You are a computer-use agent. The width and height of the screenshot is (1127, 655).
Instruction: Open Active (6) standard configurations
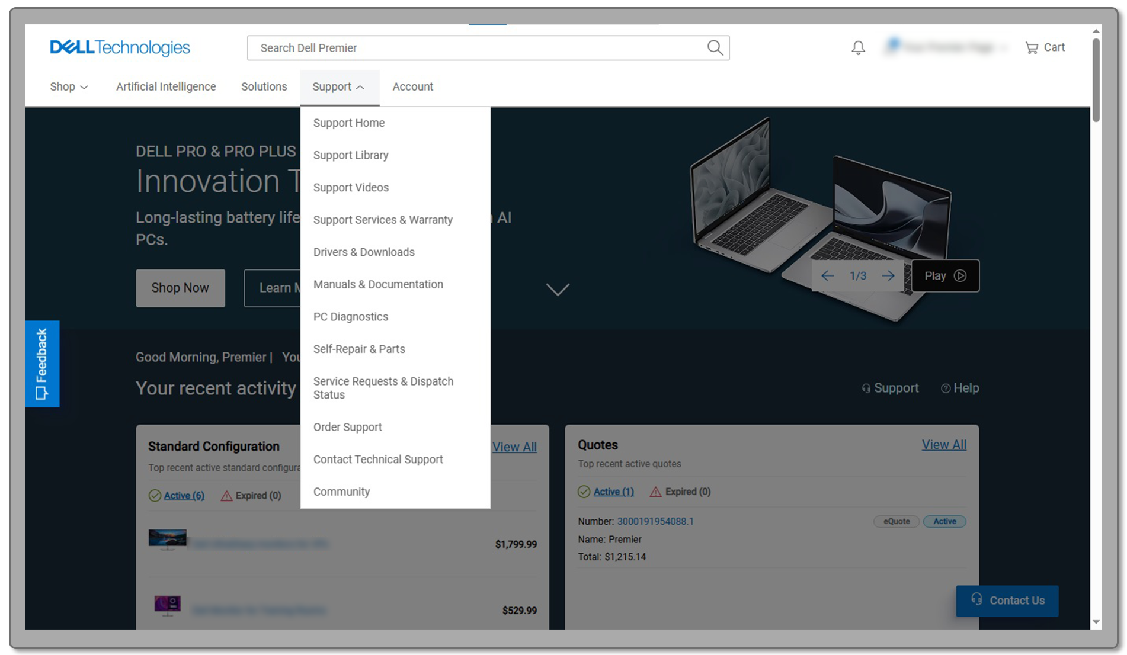pyautogui.click(x=184, y=496)
